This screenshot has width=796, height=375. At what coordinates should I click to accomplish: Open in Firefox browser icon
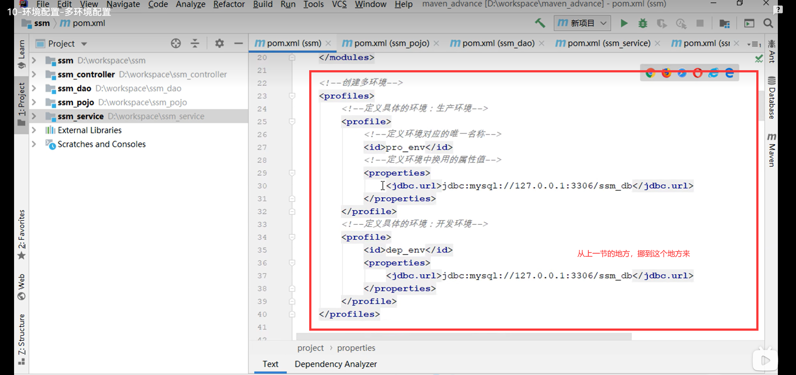point(666,73)
